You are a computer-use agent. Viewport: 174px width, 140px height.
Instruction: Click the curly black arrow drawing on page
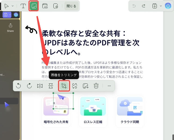(x=31, y=30)
